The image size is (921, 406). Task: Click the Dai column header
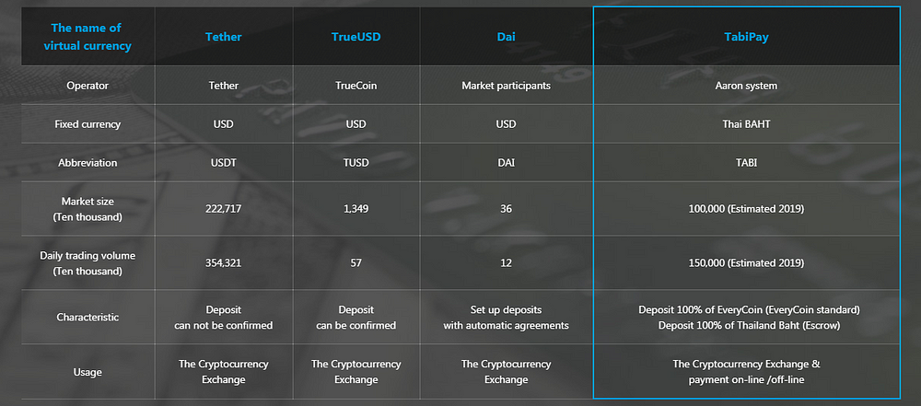click(x=506, y=37)
